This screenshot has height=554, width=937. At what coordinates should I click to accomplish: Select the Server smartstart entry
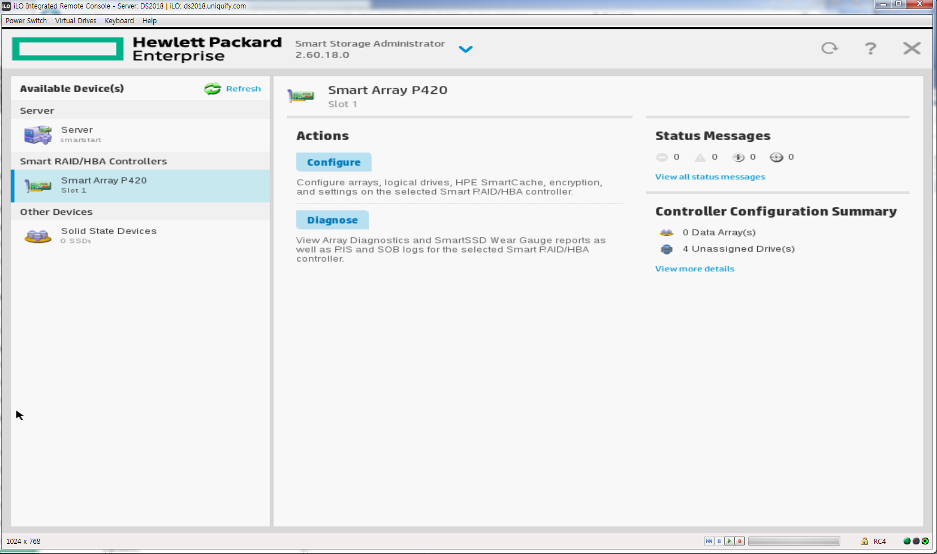point(140,135)
